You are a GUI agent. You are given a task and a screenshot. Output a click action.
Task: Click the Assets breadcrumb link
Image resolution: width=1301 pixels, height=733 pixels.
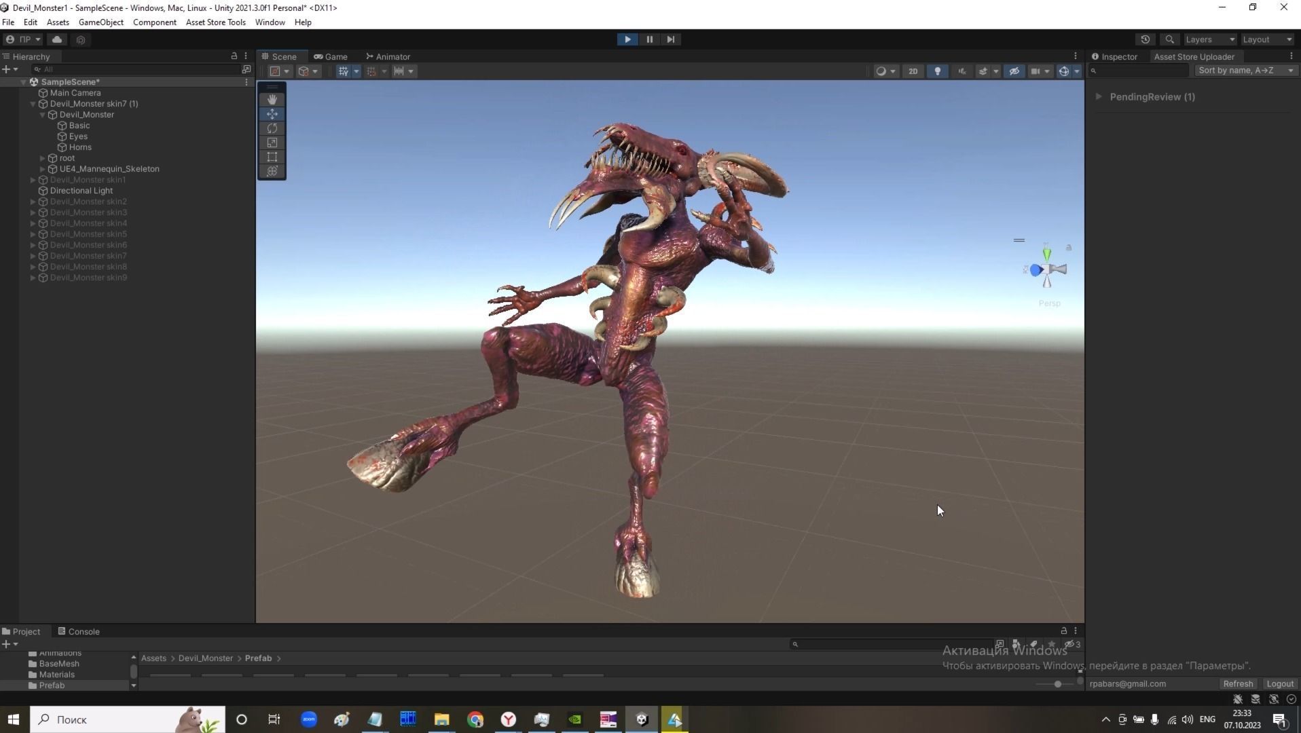(153, 658)
